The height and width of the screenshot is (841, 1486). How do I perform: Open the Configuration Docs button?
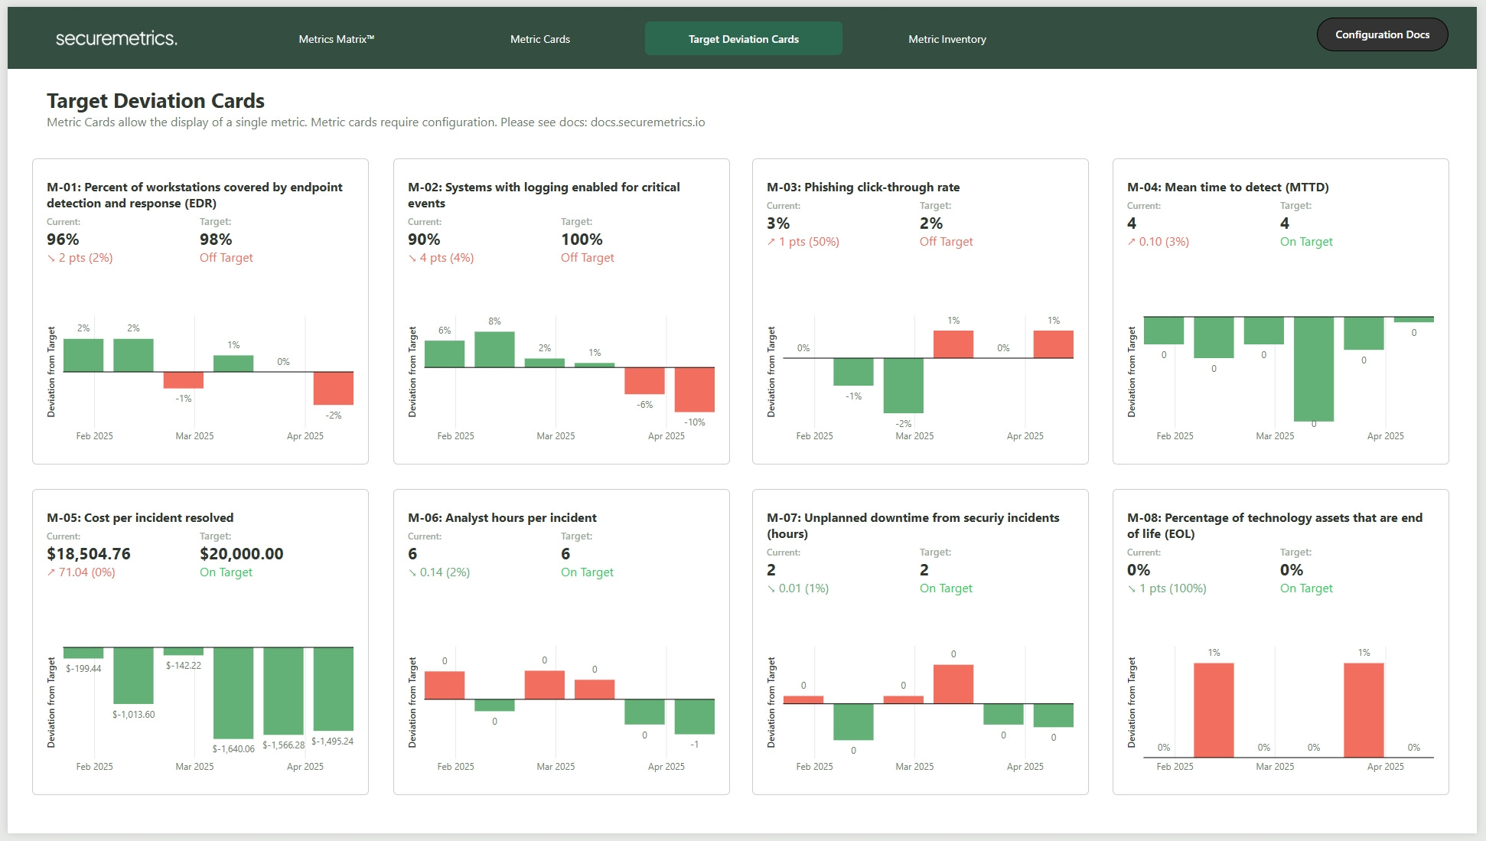1381,35
